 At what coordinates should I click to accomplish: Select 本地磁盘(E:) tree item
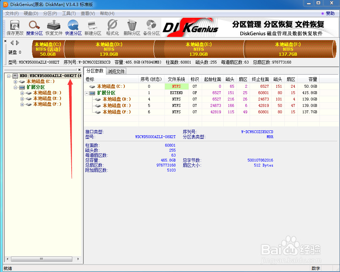[x=47, y=99]
